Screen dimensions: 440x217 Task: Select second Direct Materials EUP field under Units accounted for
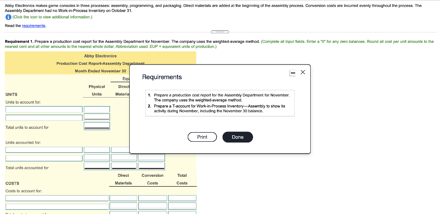(124, 158)
